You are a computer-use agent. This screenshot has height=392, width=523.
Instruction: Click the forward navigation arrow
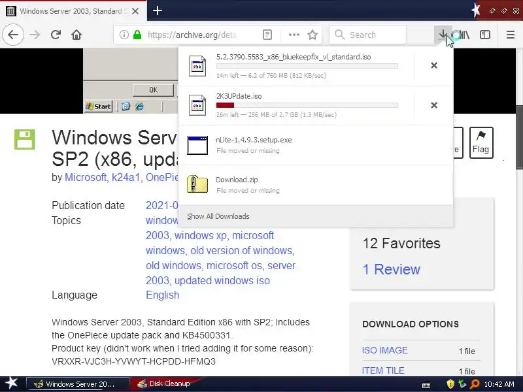pyautogui.click(x=35, y=35)
